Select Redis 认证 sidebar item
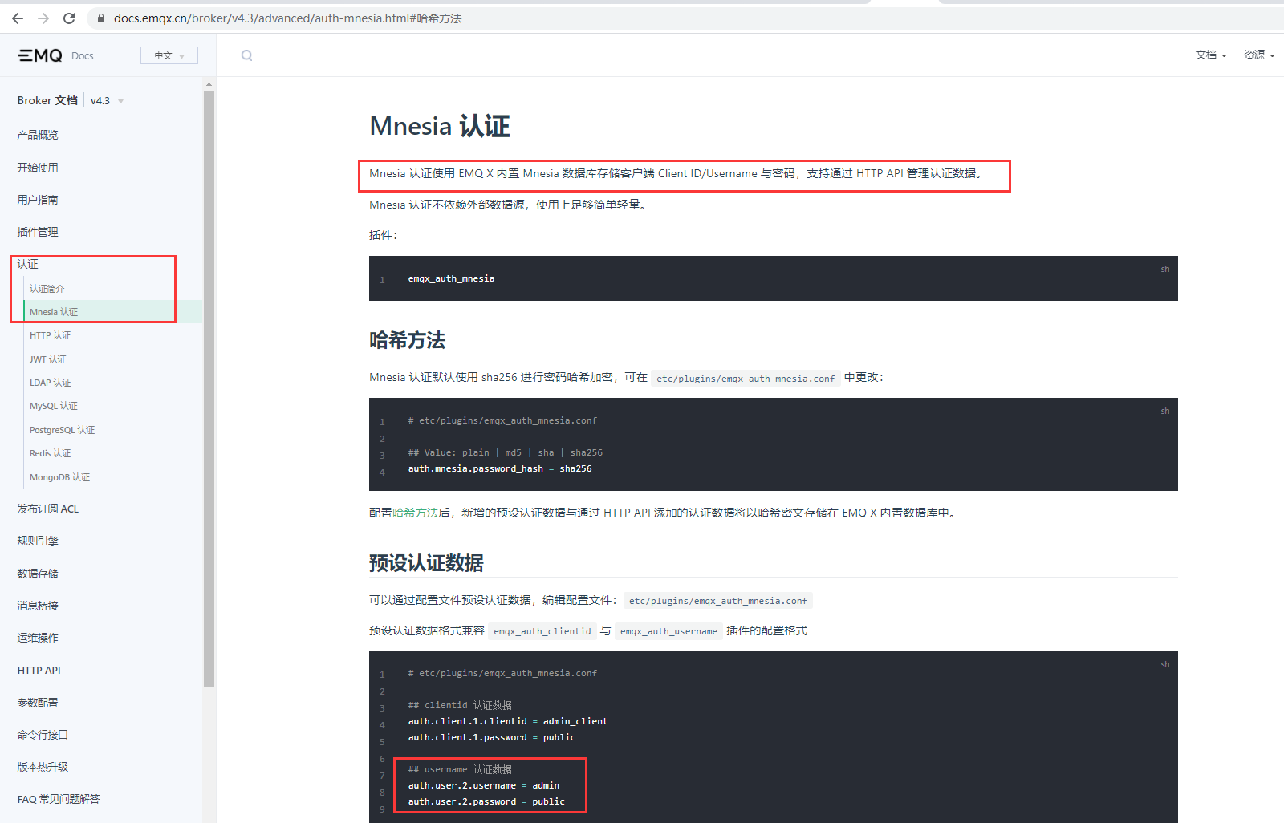1284x823 pixels. pos(51,453)
